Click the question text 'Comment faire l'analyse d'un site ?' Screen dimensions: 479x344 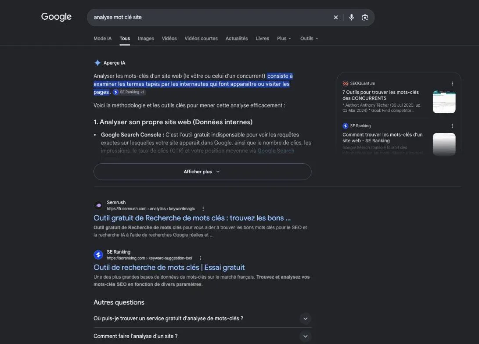135,336
